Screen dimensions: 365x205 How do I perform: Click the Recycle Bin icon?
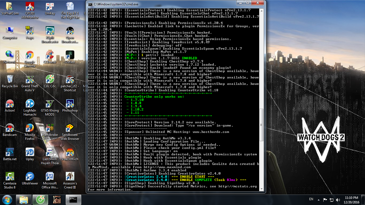click(x=10, y=80)
